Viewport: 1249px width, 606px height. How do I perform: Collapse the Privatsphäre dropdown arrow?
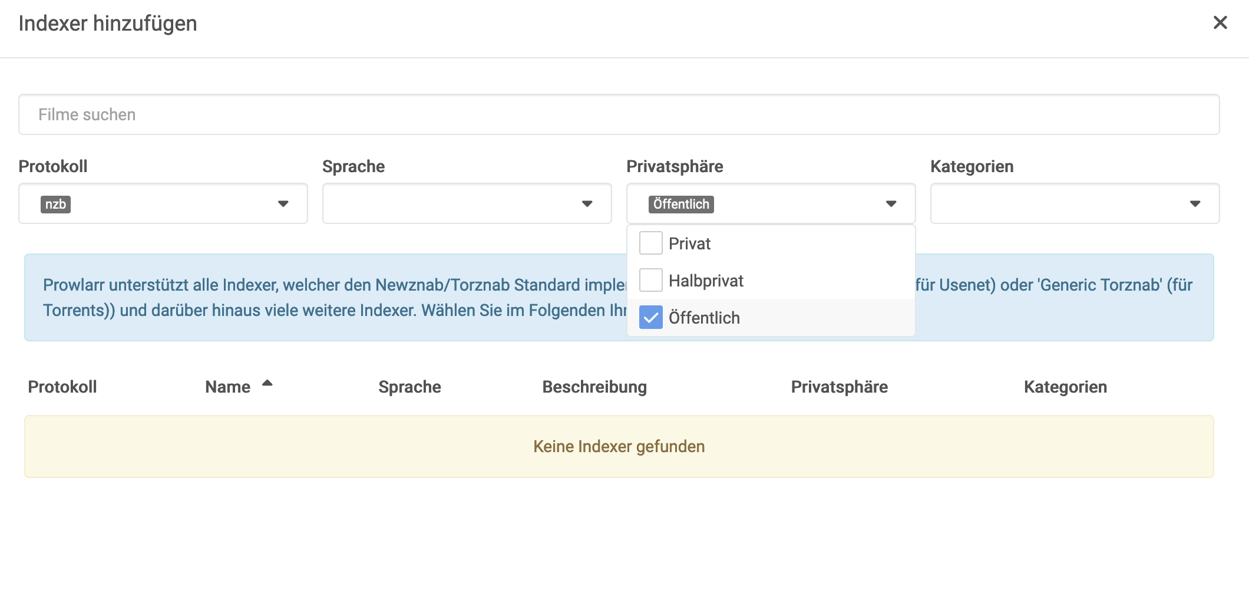[891, 204]
